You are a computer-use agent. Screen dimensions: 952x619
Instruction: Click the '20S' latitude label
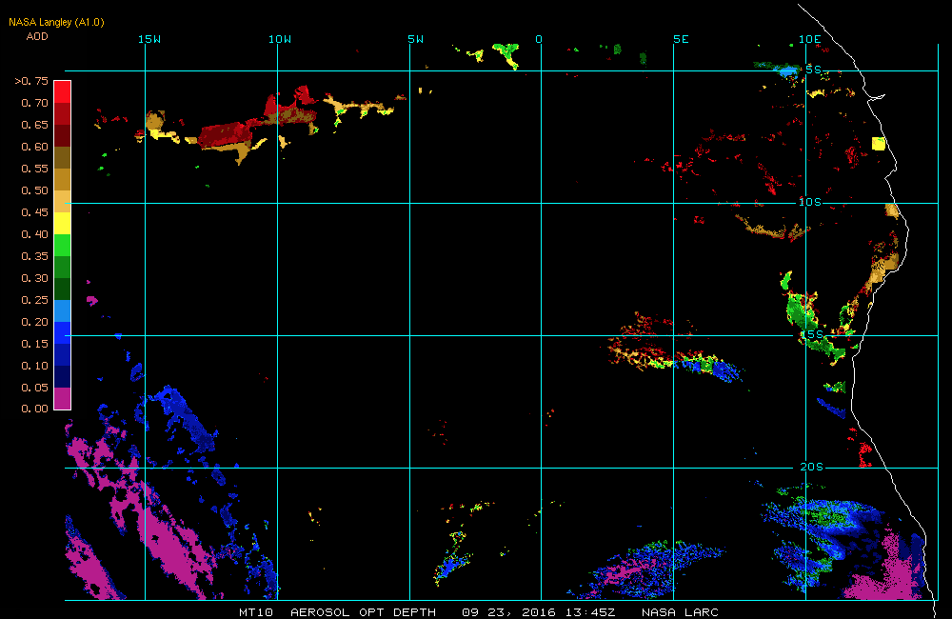[x=812, y=468]
